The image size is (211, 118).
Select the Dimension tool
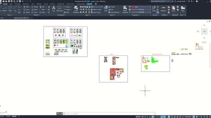pos(60,9)
